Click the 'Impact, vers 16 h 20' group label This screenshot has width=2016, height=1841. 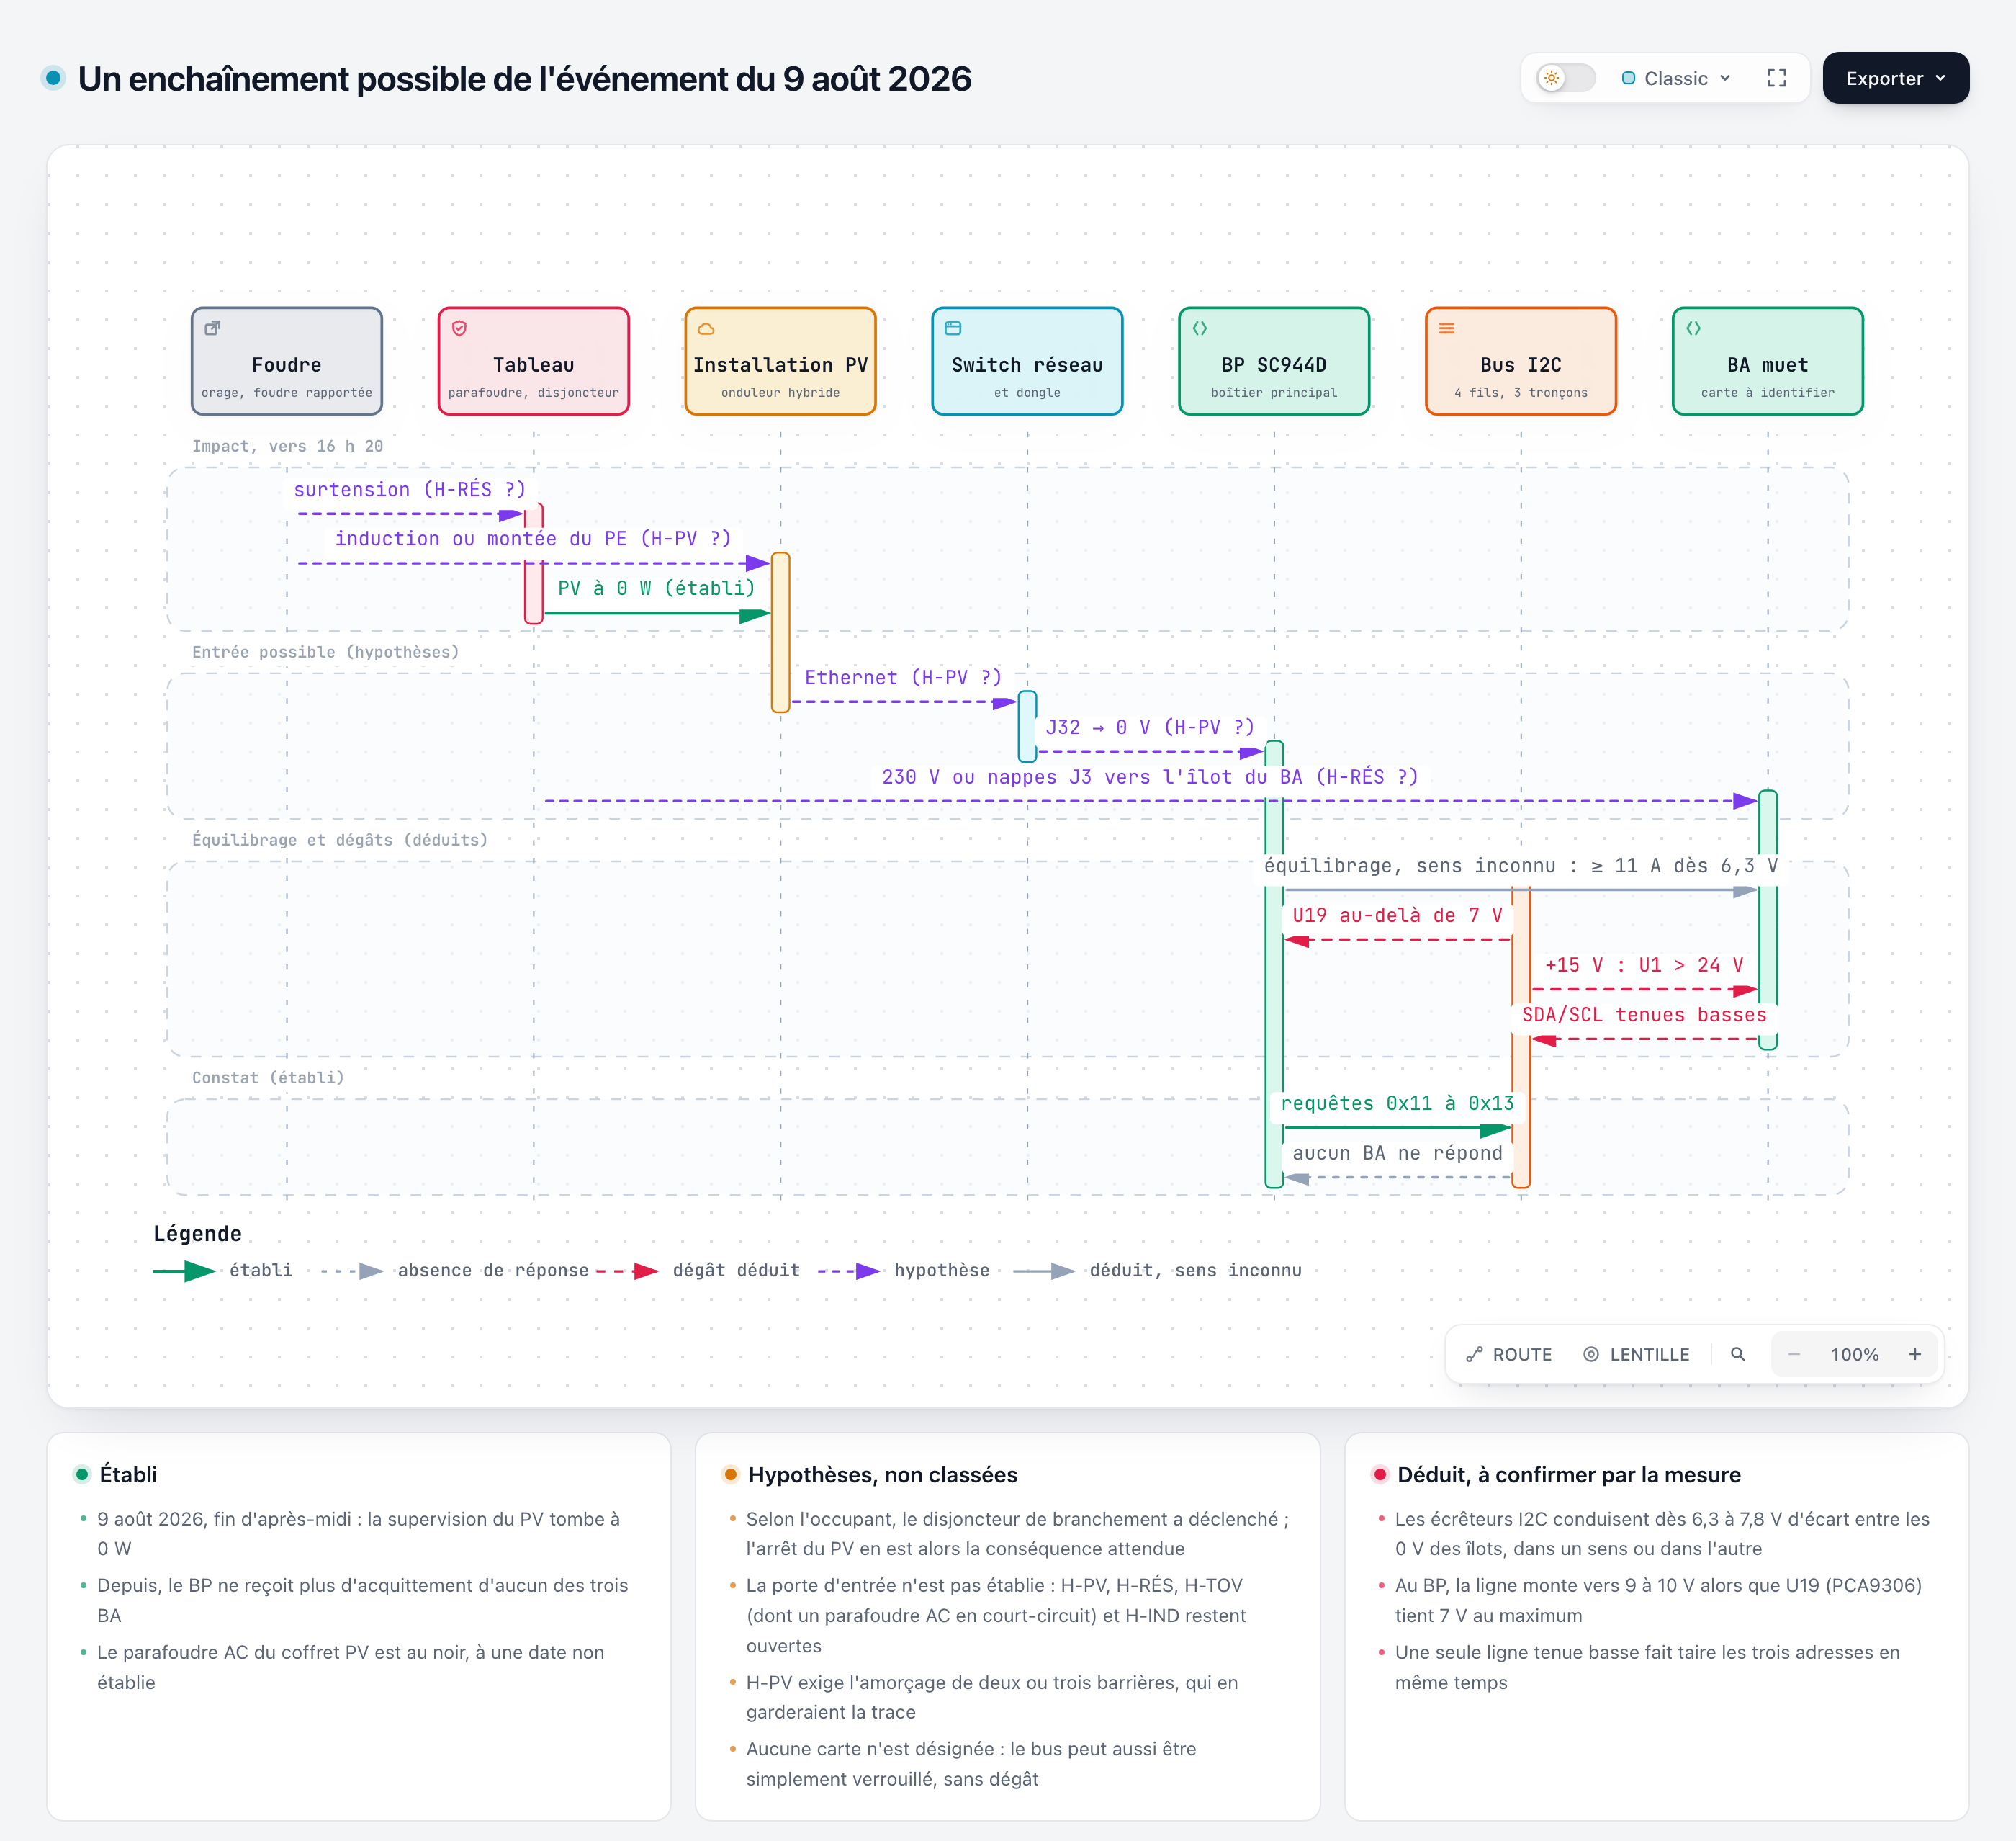288,447
